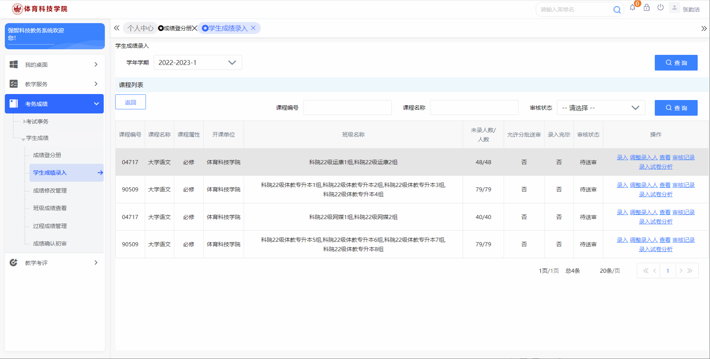
Task: Click the 课程编号 input field
Action: tap(347, 108)
